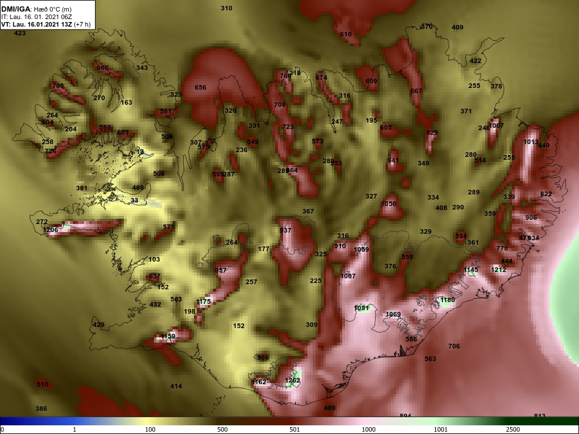Click the map value 822
Screen dimensions: 579x434
coord(546,194)
